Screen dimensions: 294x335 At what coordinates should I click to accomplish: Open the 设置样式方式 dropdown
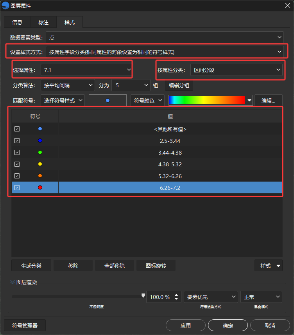pos(165,52)
